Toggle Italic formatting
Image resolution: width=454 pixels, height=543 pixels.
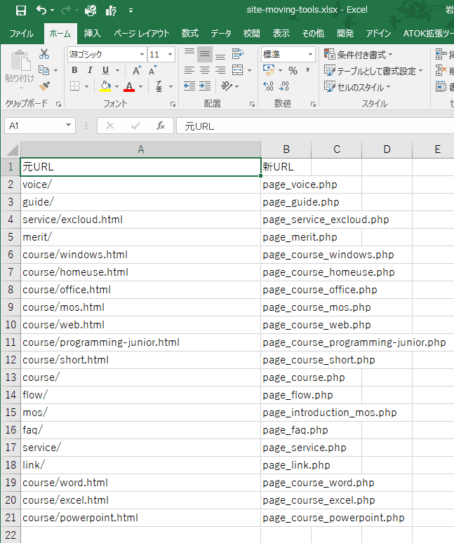(90, 70)
